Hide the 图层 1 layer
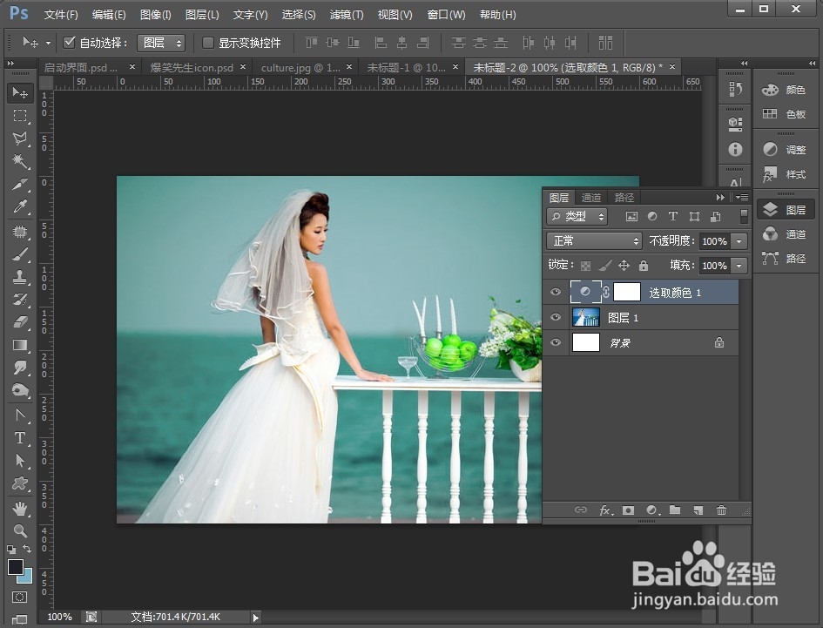This screenshot has width=823, height=628. [x=556, y=317]
